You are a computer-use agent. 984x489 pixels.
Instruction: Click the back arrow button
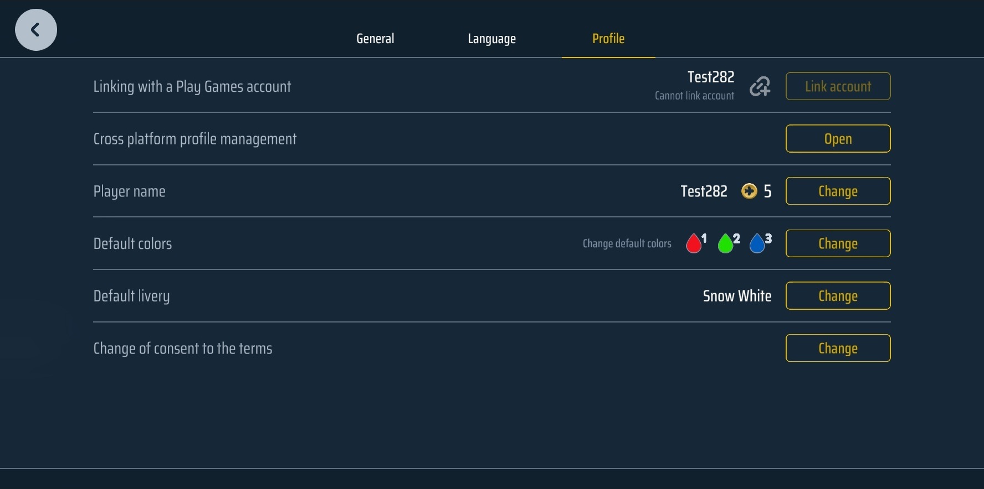click(x=36, y=30)
